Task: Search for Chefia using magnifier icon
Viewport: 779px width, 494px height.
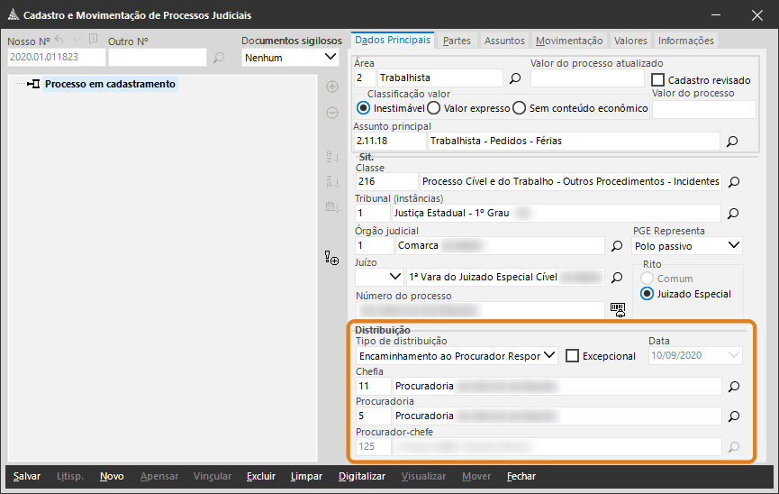Action: (x=732, y=386)
